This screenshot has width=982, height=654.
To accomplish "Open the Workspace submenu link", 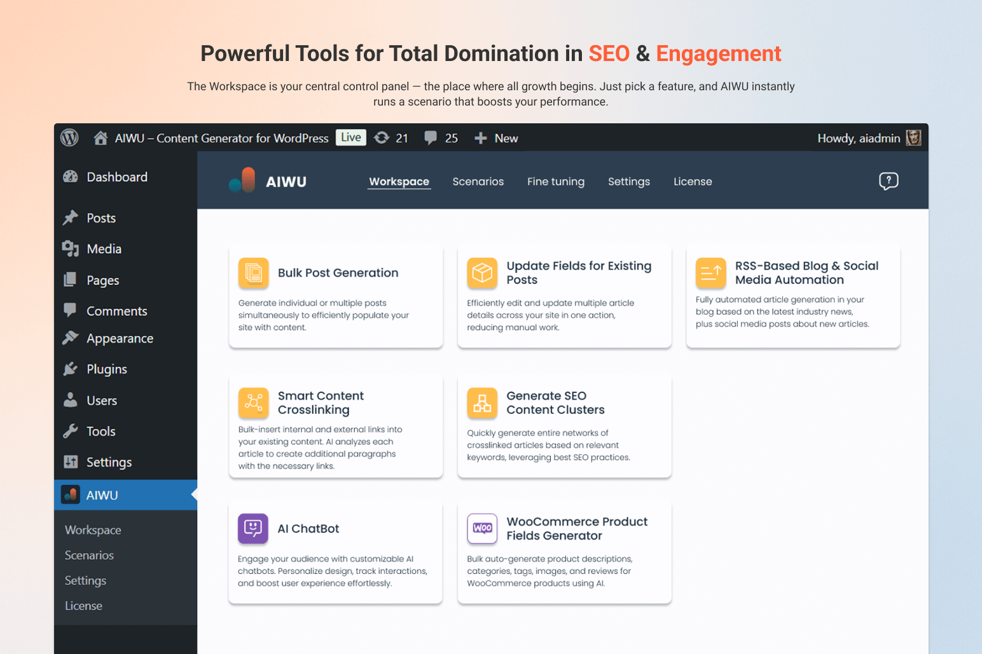I will [93, 529].
